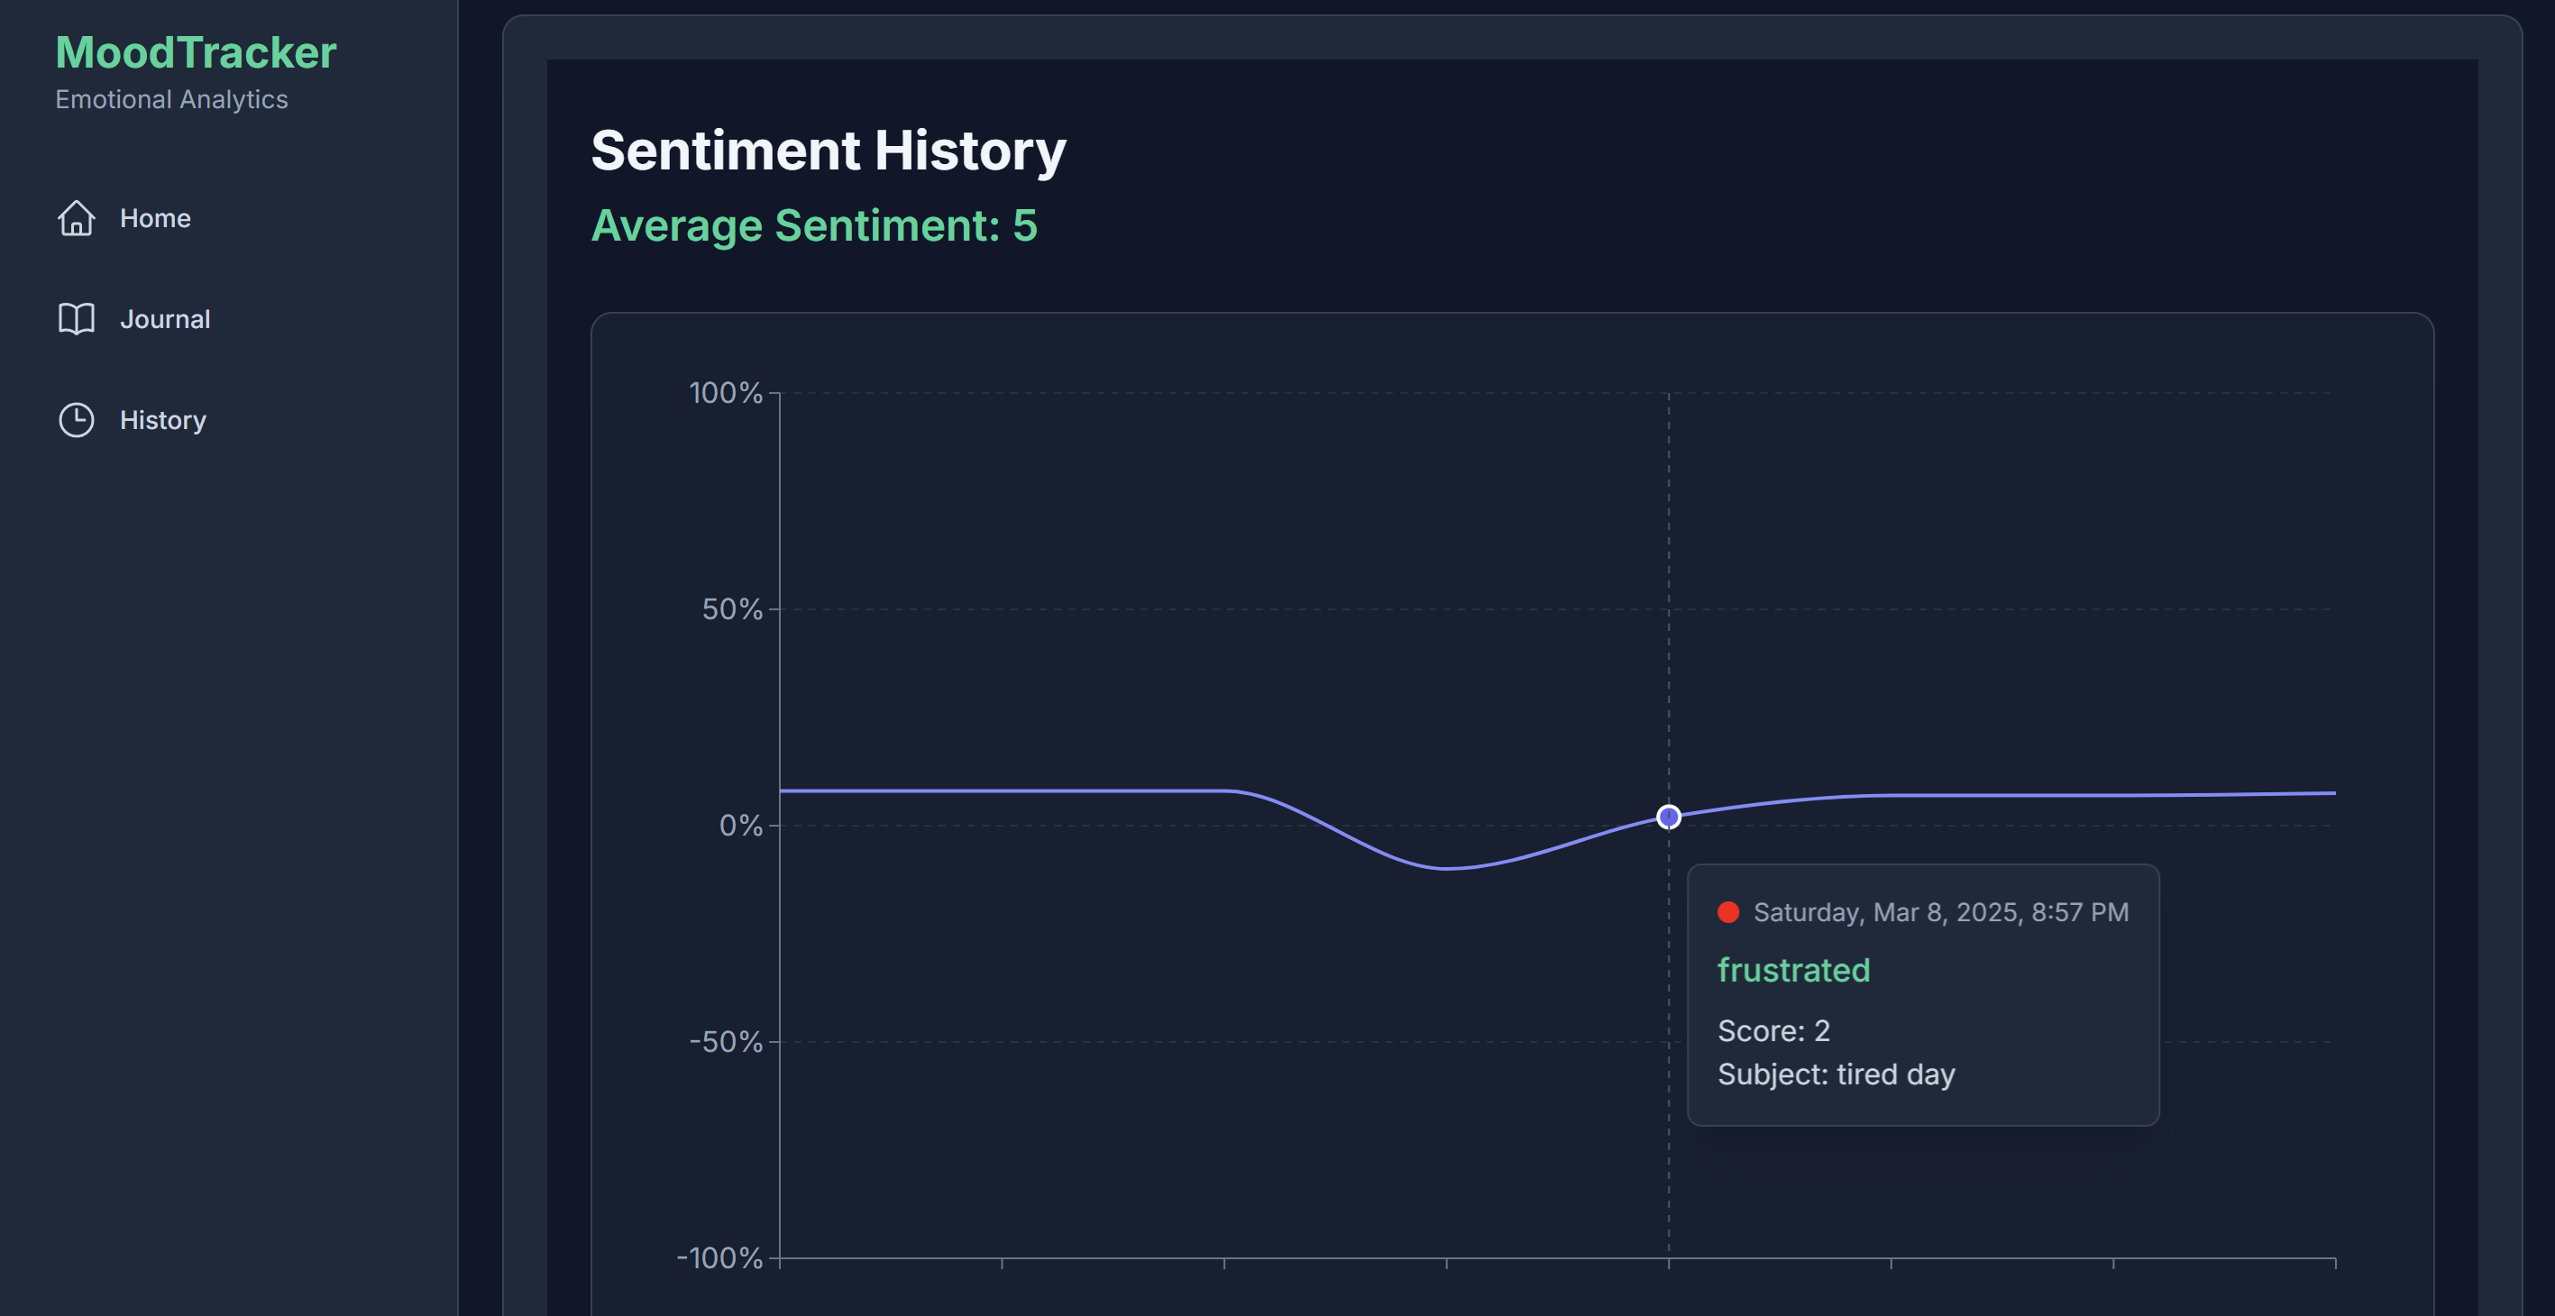This screenshot has width=2555, height=1316.
Task: Select the Home house icon
Action: point(77,218)
